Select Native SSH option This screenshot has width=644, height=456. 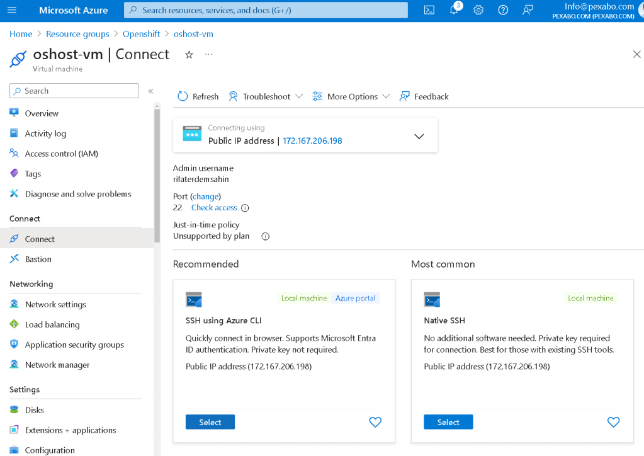448,422
